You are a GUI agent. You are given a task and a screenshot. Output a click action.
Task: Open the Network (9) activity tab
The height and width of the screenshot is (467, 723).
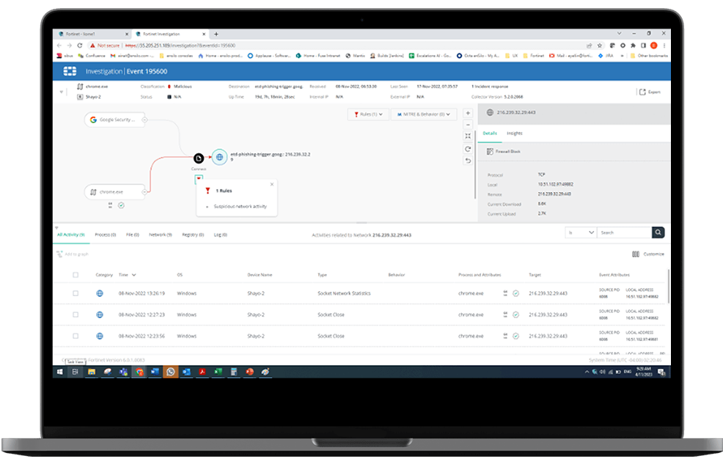pyautogui.click(x=160, y=235)
